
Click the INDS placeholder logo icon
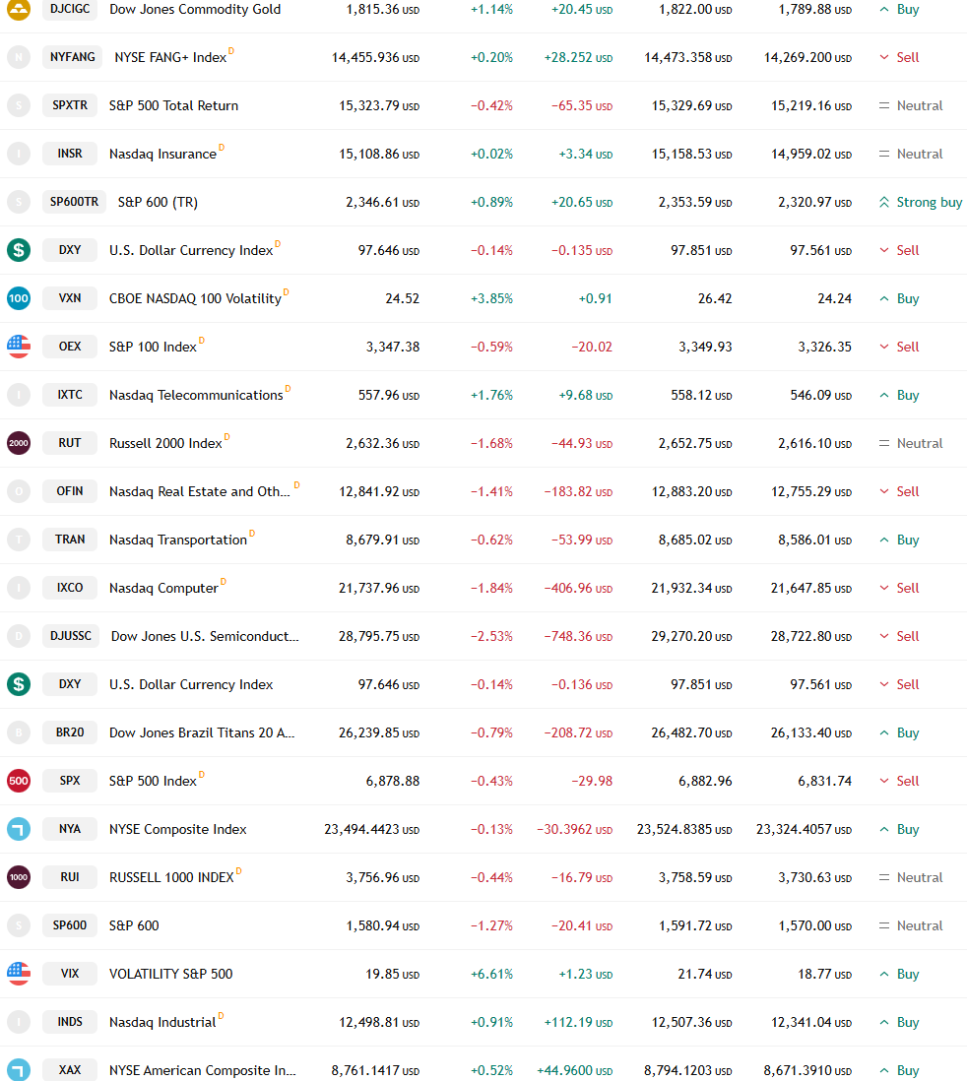tap(19, 1022)
